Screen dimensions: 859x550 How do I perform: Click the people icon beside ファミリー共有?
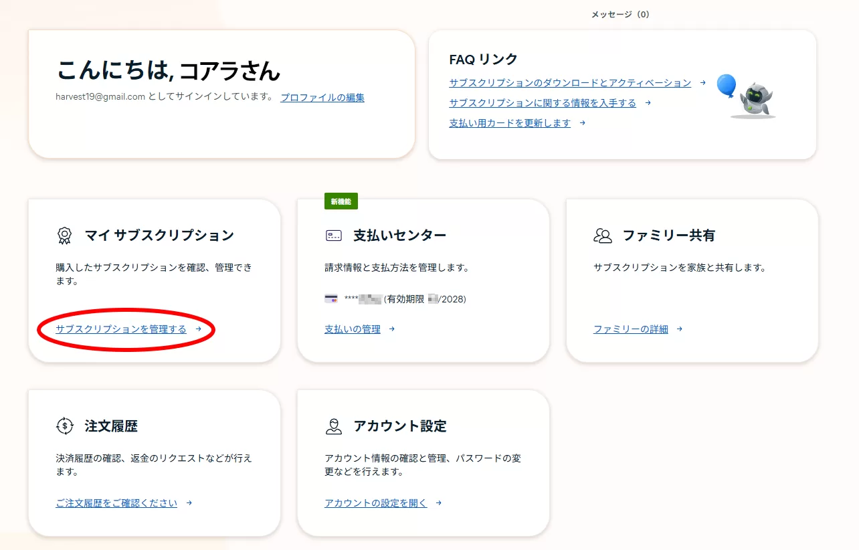pos(603,235)
